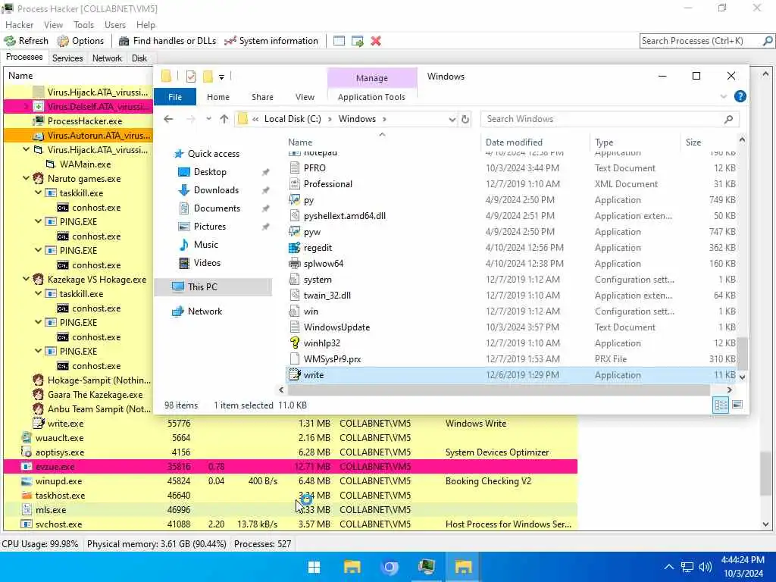Open the Explorer File tab
The height and width of the screenshot is (582, 776).
click(x=175, y=97)
